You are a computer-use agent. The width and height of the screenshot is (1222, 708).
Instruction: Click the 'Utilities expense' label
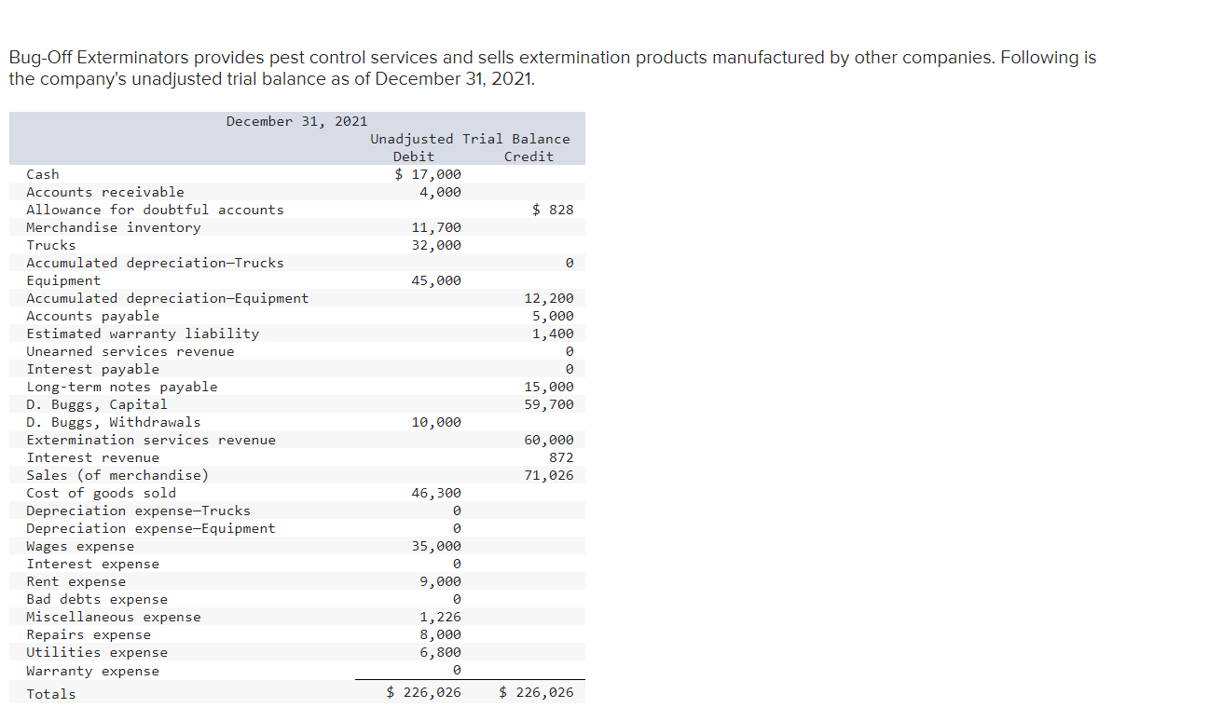(x=97, y=652)
